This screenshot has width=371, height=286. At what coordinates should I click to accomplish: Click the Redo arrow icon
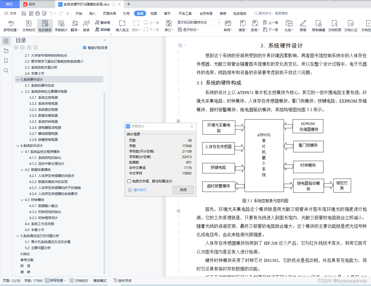click(61, 13)
